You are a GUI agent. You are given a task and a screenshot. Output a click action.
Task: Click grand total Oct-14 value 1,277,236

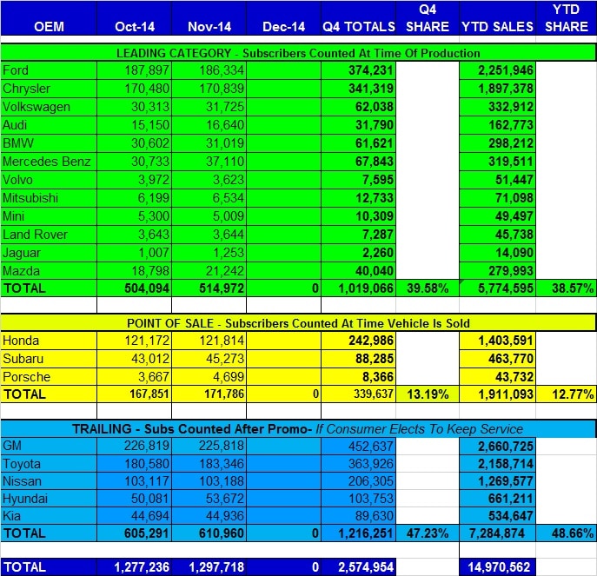click(x=135, y=567)
